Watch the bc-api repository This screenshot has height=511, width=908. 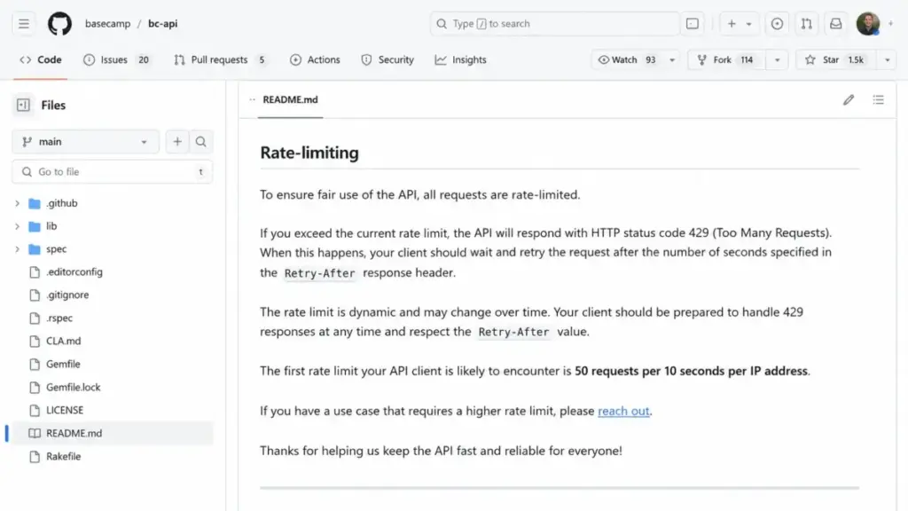click(627, 59)
